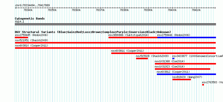The image size is (223, 102).
Task: Click the nsv603811 (Cooper2011) red bar
Action: (164, 53)
